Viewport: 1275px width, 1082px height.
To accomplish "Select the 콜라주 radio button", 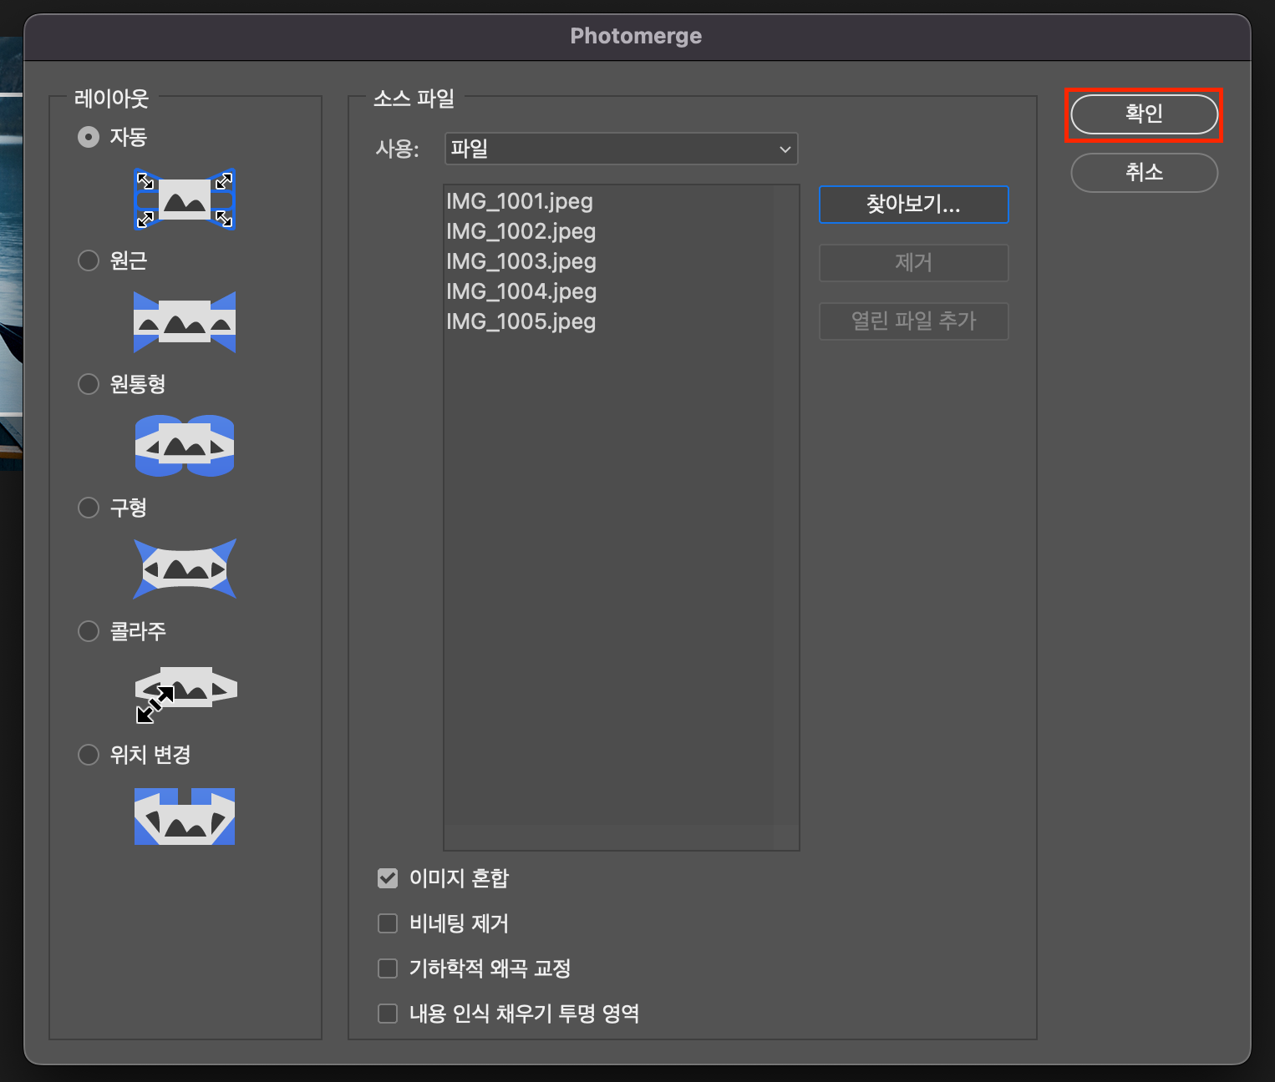I will coord(89,631).
